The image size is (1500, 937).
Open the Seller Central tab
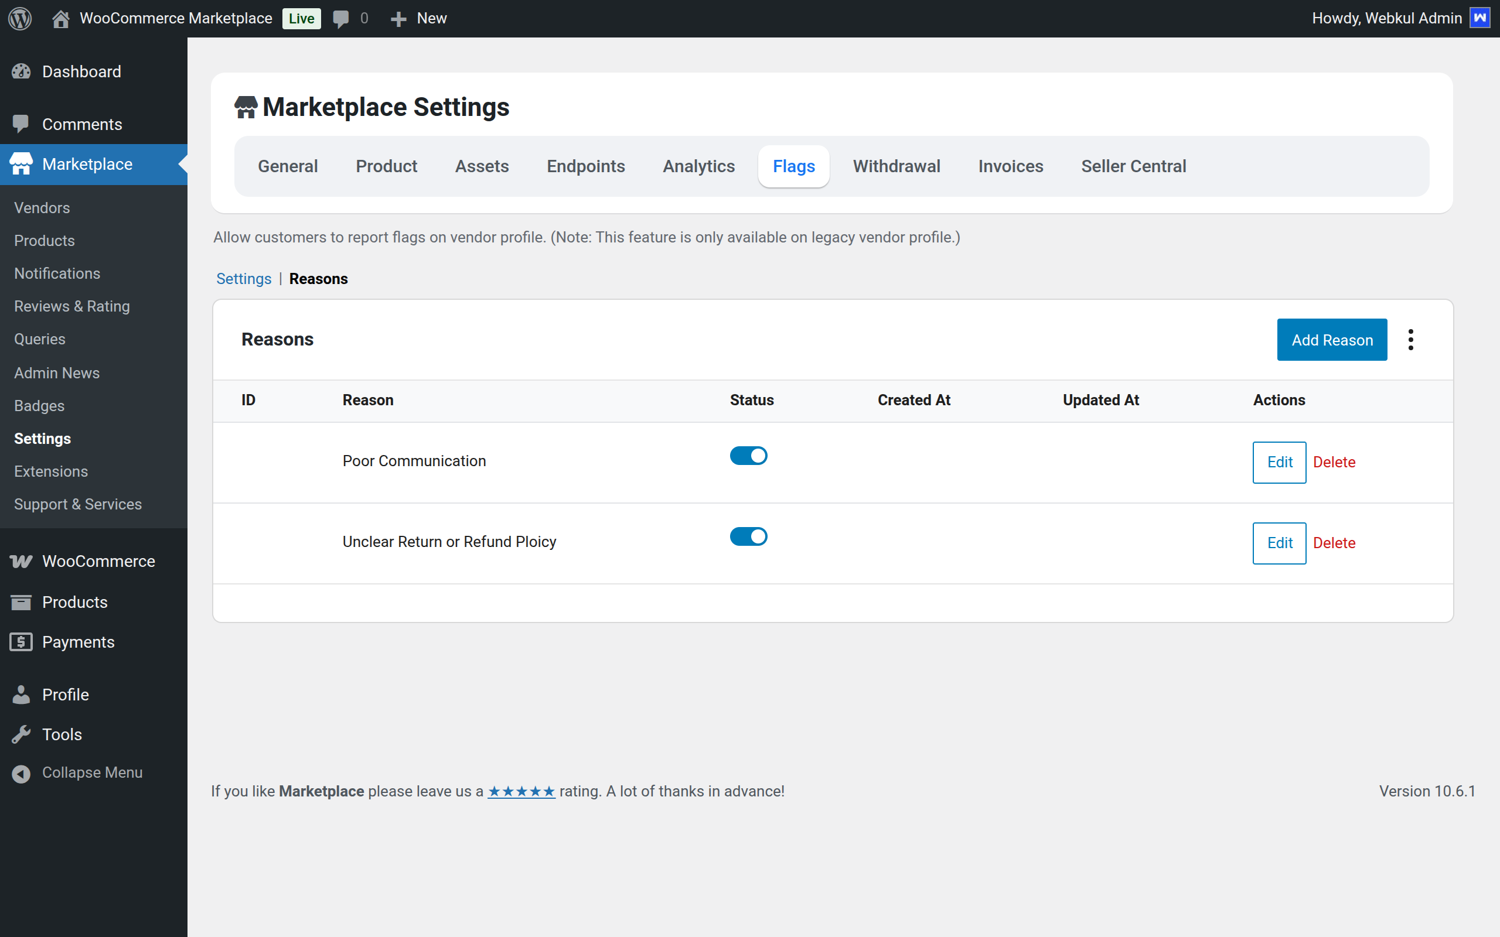(x=1133, y=166)
